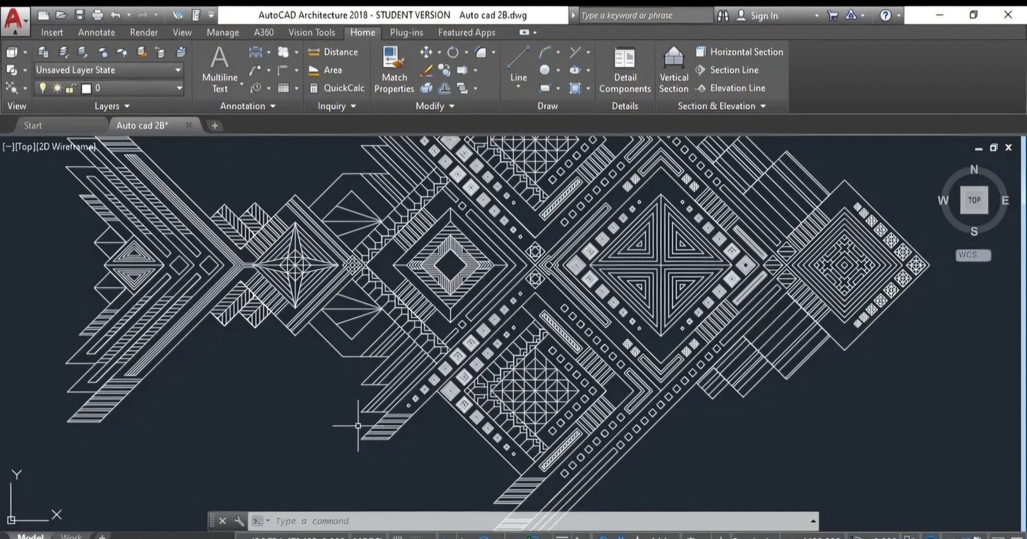Click the layer color white swatch
Screen dimensions: 1027x539
pos(86,88)
